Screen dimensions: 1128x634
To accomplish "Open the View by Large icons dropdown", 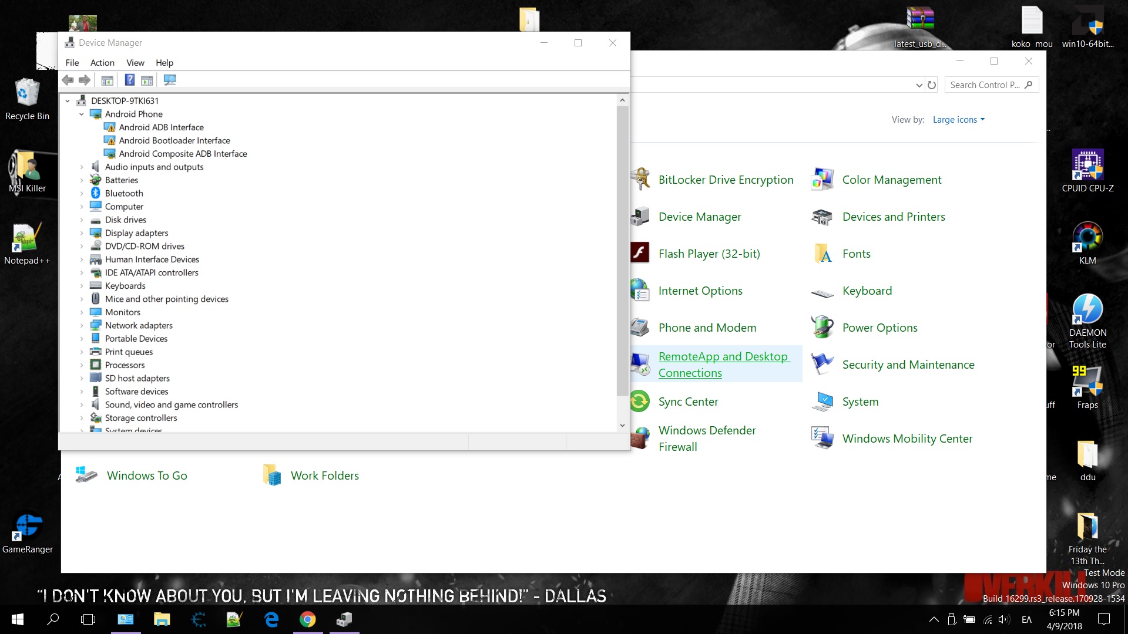I will pyautogui.click(x=958, y=120).
